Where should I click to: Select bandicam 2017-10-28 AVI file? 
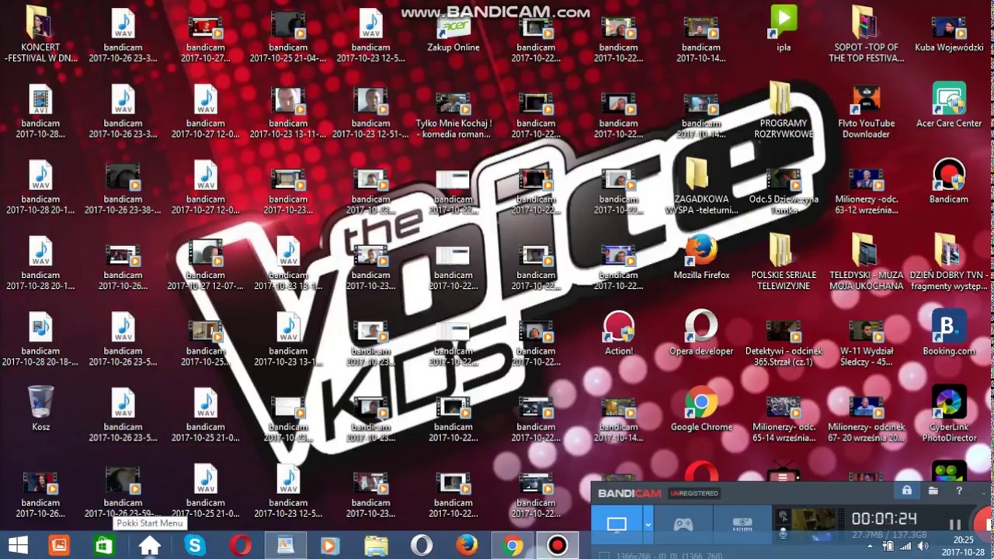click(x=40, y=111)
